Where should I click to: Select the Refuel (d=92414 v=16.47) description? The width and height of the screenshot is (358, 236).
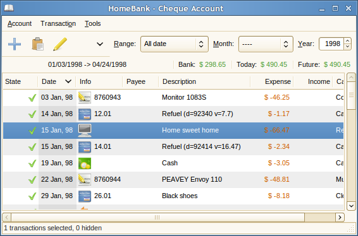pyautogui.click(x=201, y=146)
